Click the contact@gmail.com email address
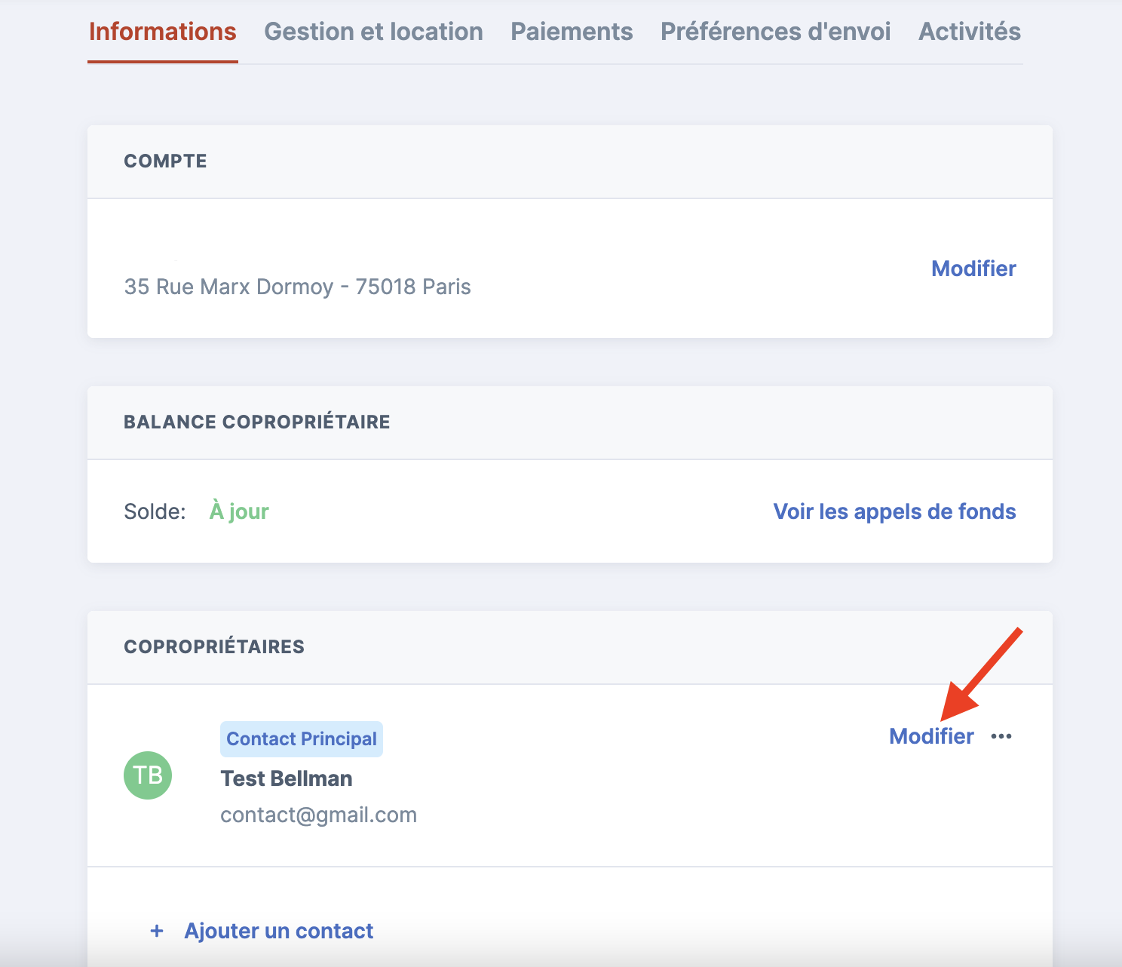The height and width of the screenshot is (967, 1122). pos(318,815)
